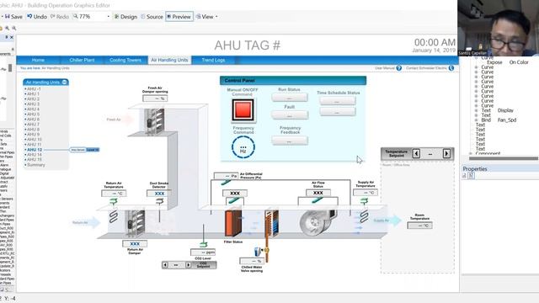Undo the last edit
This screenshot has height=303, width=539.
point(37,17)
